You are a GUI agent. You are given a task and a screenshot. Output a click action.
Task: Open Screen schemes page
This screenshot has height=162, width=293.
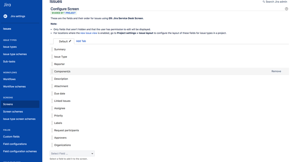[13, 111]
